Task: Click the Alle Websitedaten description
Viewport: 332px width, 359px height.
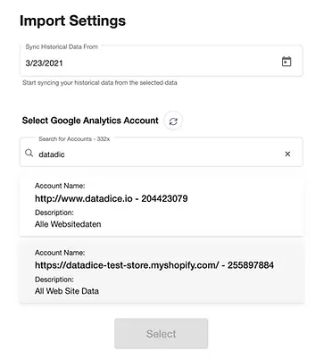Action: pos(68,224)
